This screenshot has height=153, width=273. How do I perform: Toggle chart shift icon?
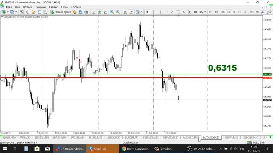(x=131, y=12)
